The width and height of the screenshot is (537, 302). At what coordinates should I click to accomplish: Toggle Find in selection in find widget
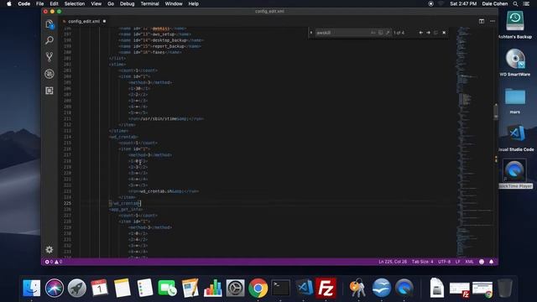(x=435, y=33)
